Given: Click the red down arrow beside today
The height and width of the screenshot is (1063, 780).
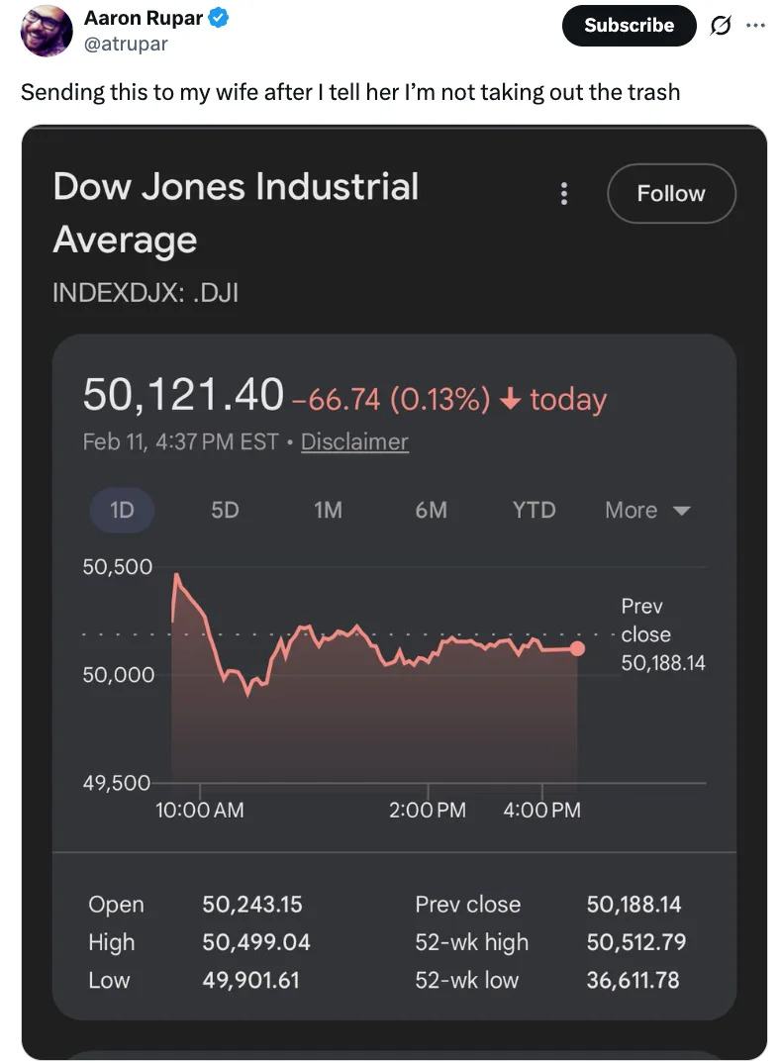Looking at the screenshot, I should (x=511, y=400).
